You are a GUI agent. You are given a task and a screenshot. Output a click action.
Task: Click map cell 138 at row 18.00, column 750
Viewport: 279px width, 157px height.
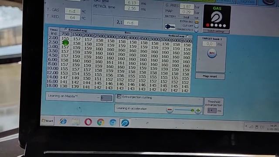point(64,86)
